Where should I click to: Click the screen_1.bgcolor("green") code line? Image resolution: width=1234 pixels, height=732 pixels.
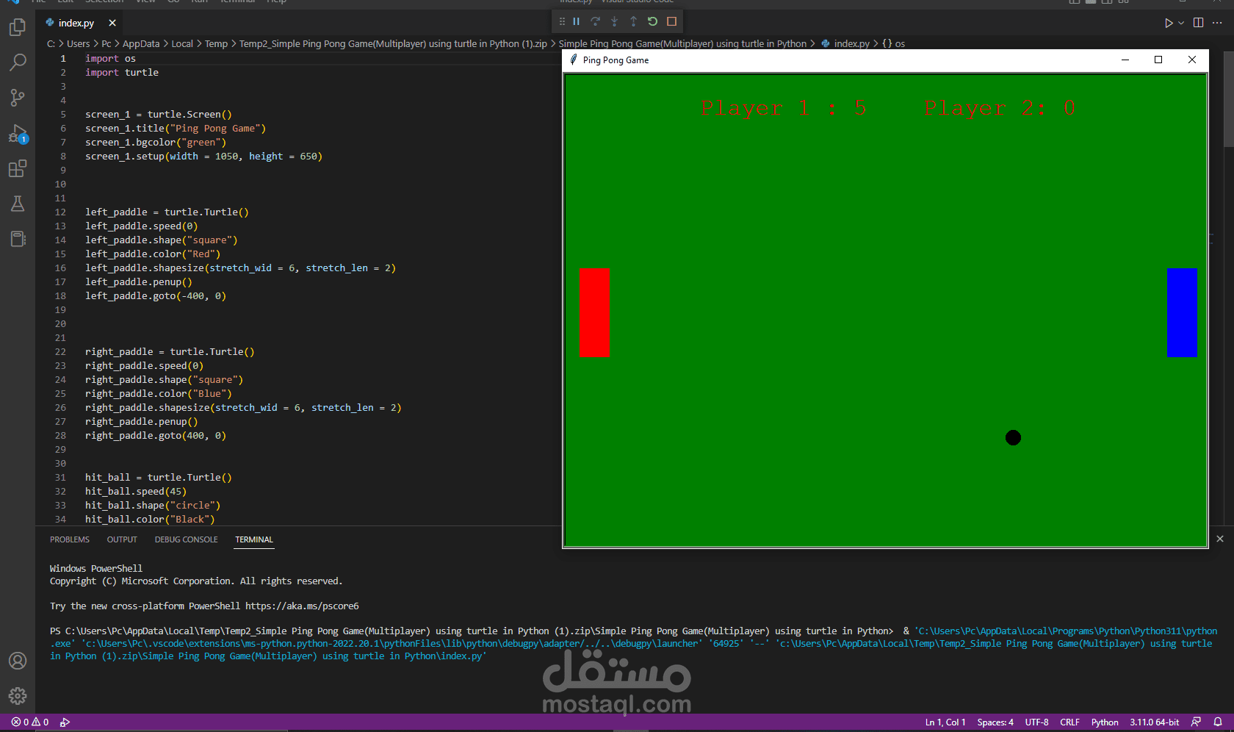click(x=156, y=143)
